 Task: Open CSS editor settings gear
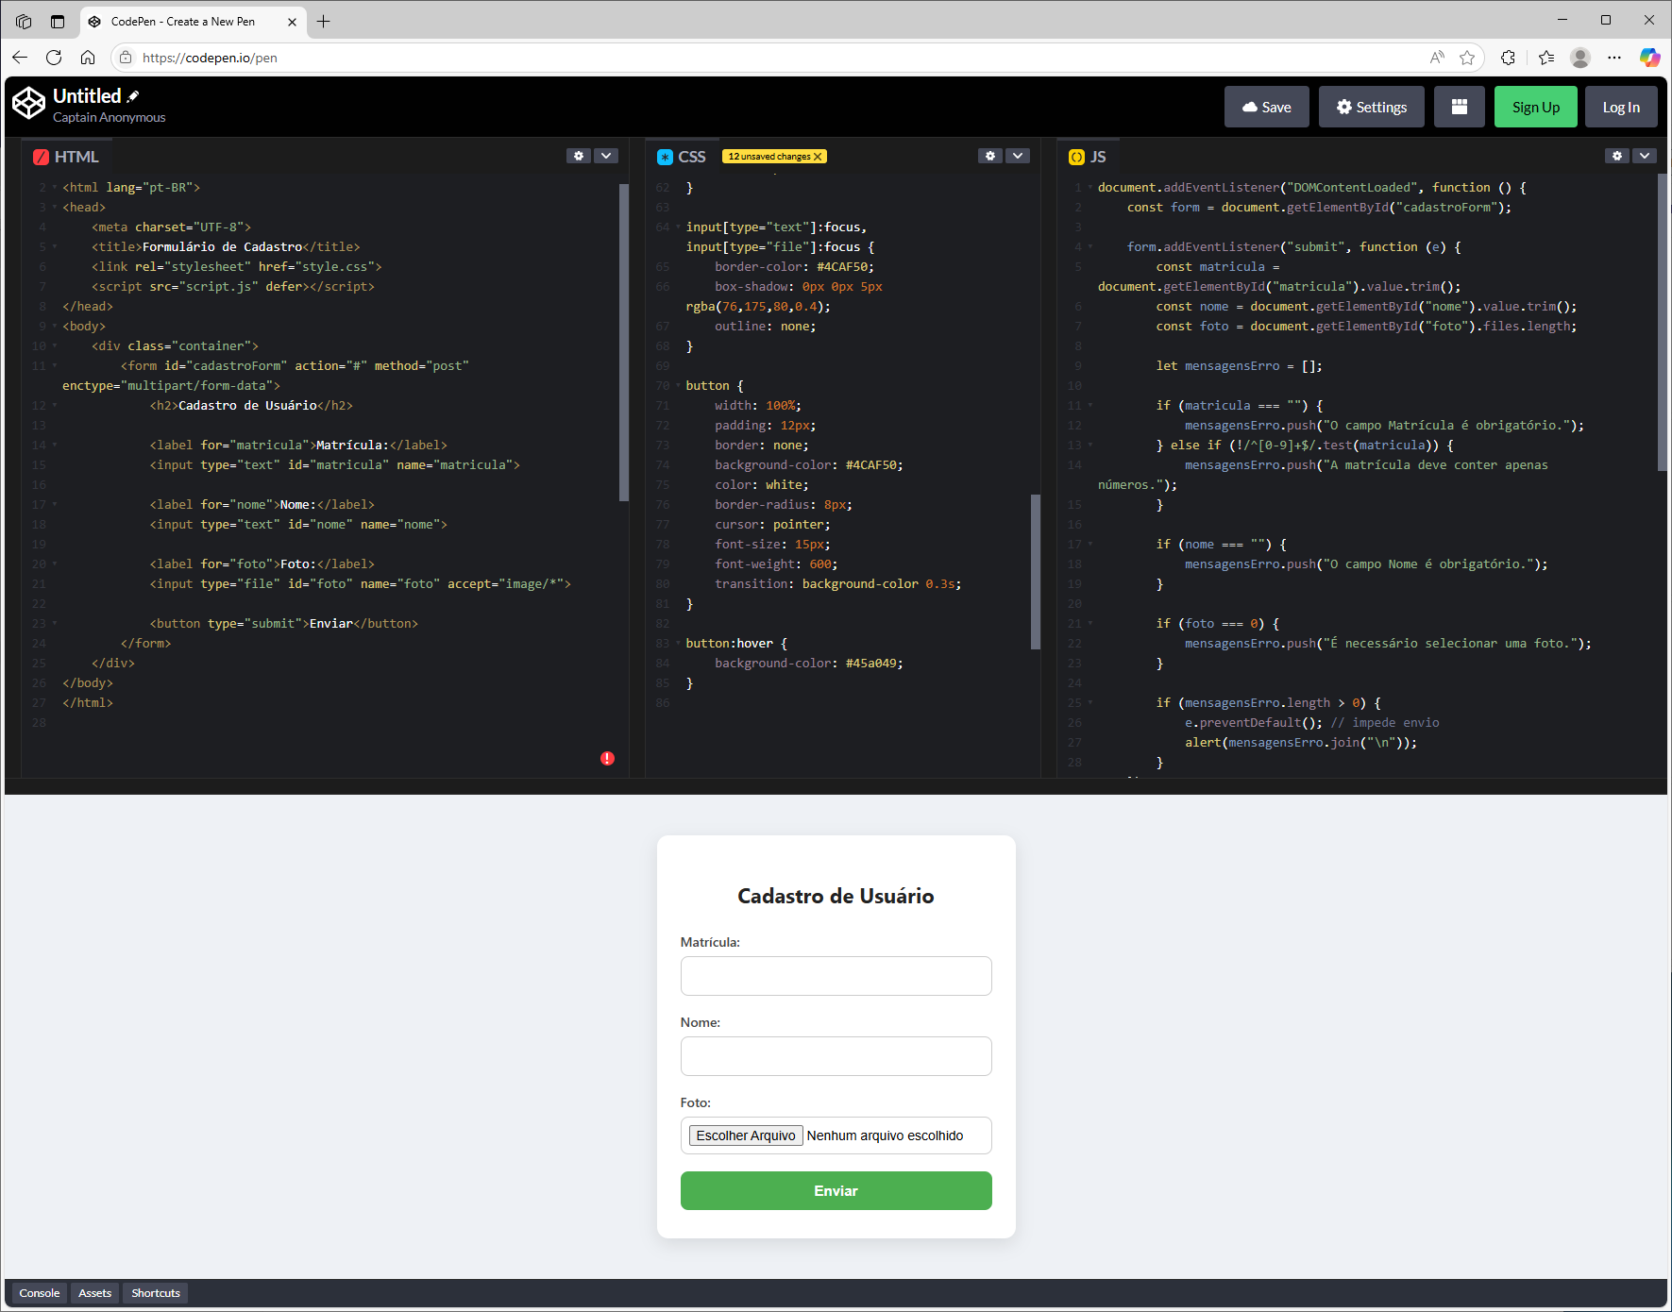989,156
